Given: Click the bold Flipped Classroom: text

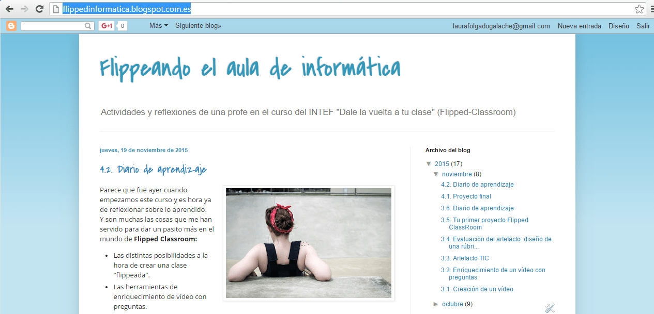Looking at the screenshot, I should tap(165, 239).
